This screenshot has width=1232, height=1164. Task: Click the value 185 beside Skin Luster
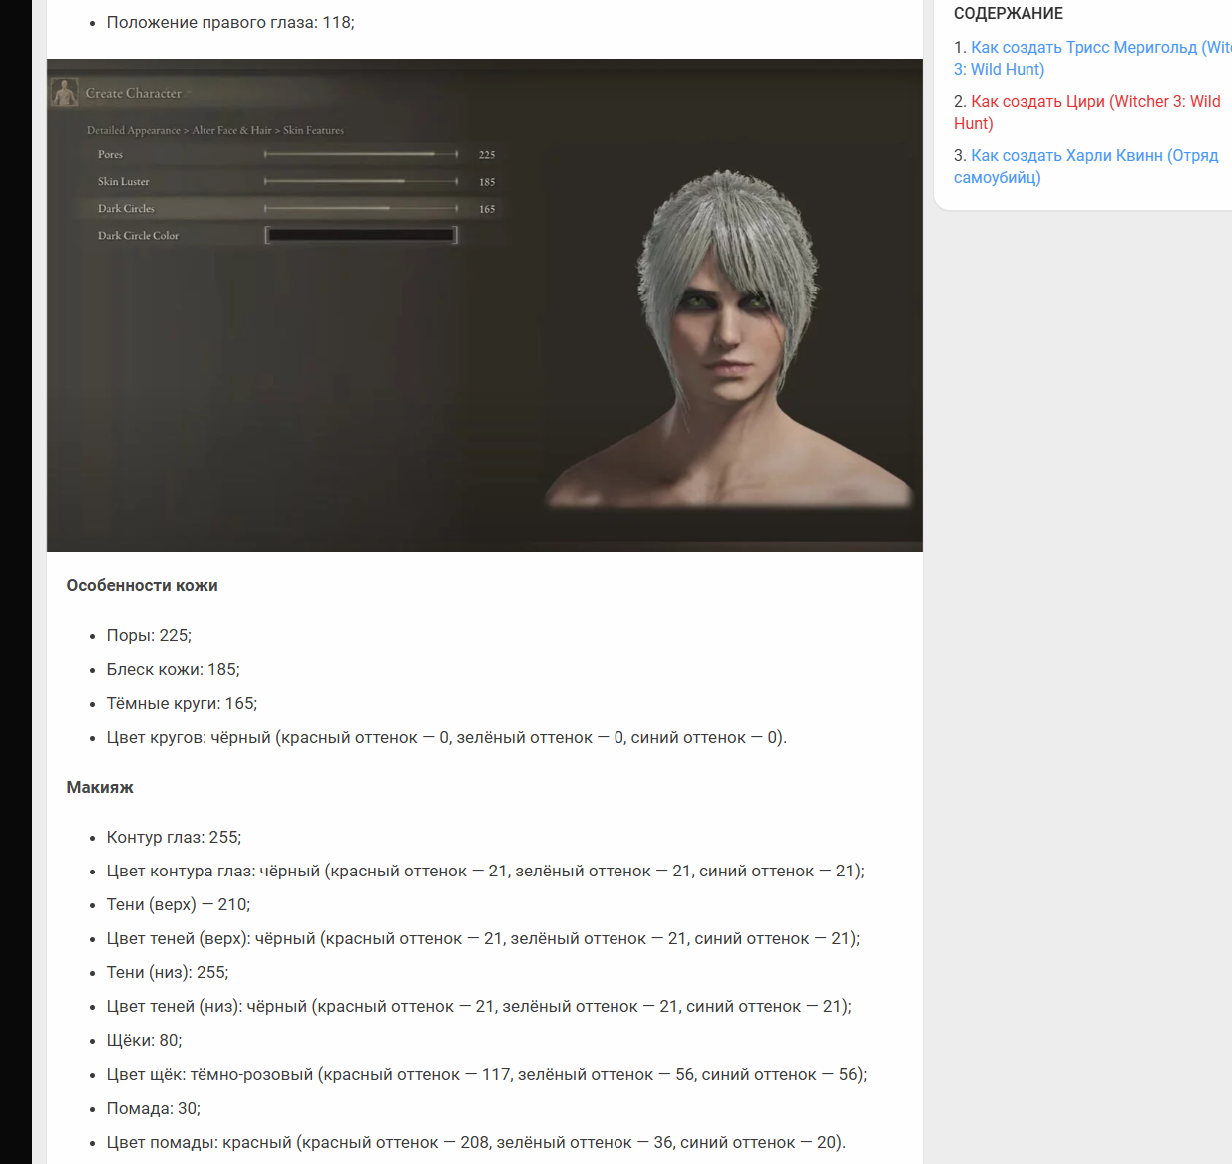click(x=487, y=182)
